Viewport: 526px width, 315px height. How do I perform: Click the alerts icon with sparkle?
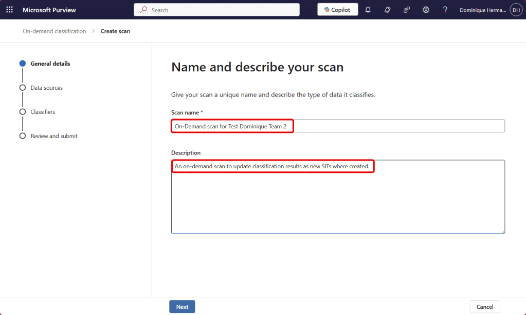coord(387,9)
